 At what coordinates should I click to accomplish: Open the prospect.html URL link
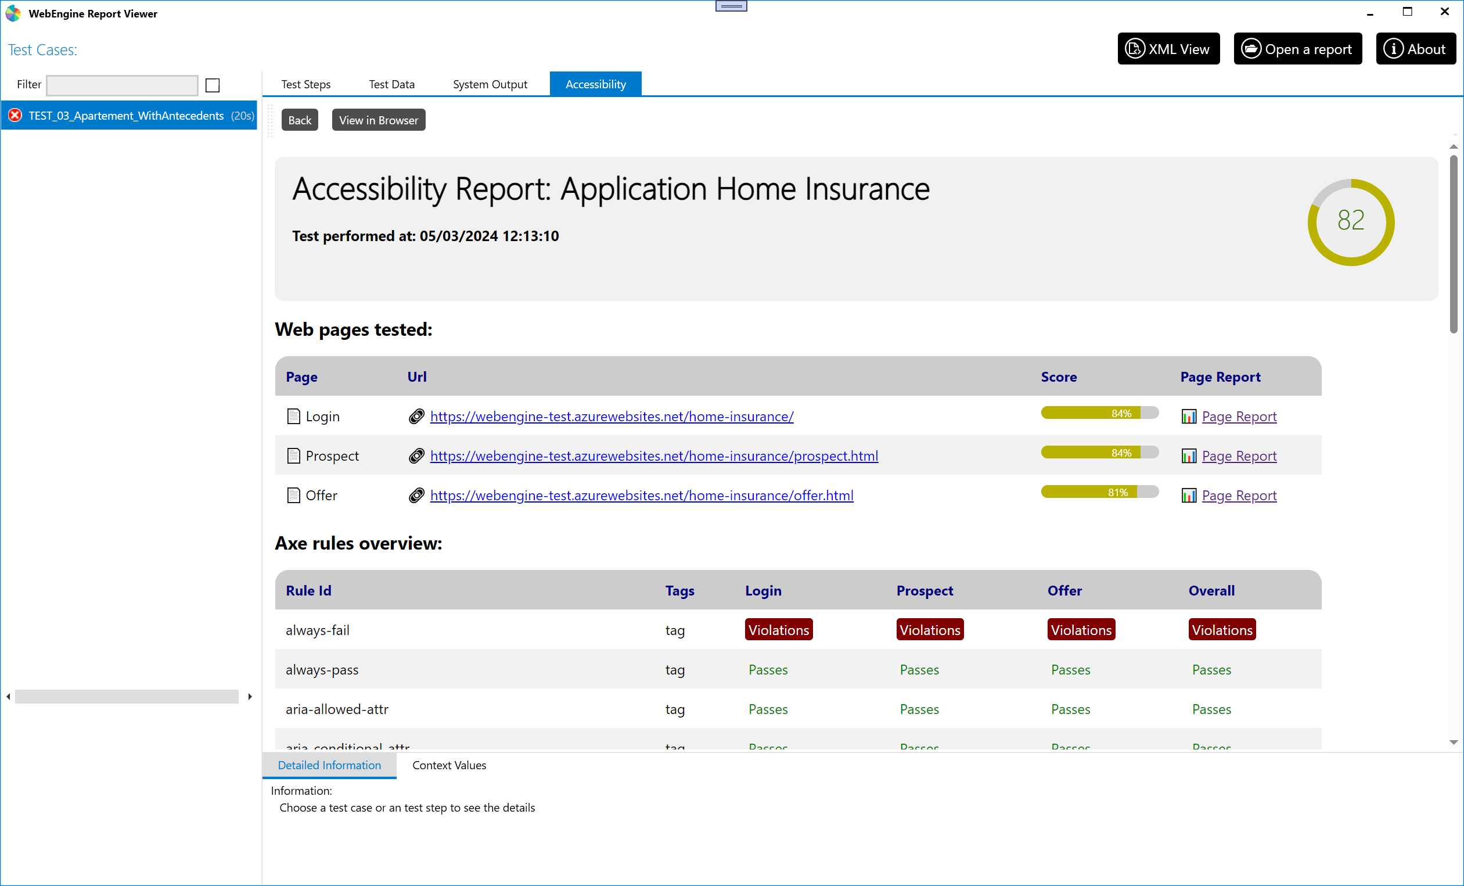(654, 455)
